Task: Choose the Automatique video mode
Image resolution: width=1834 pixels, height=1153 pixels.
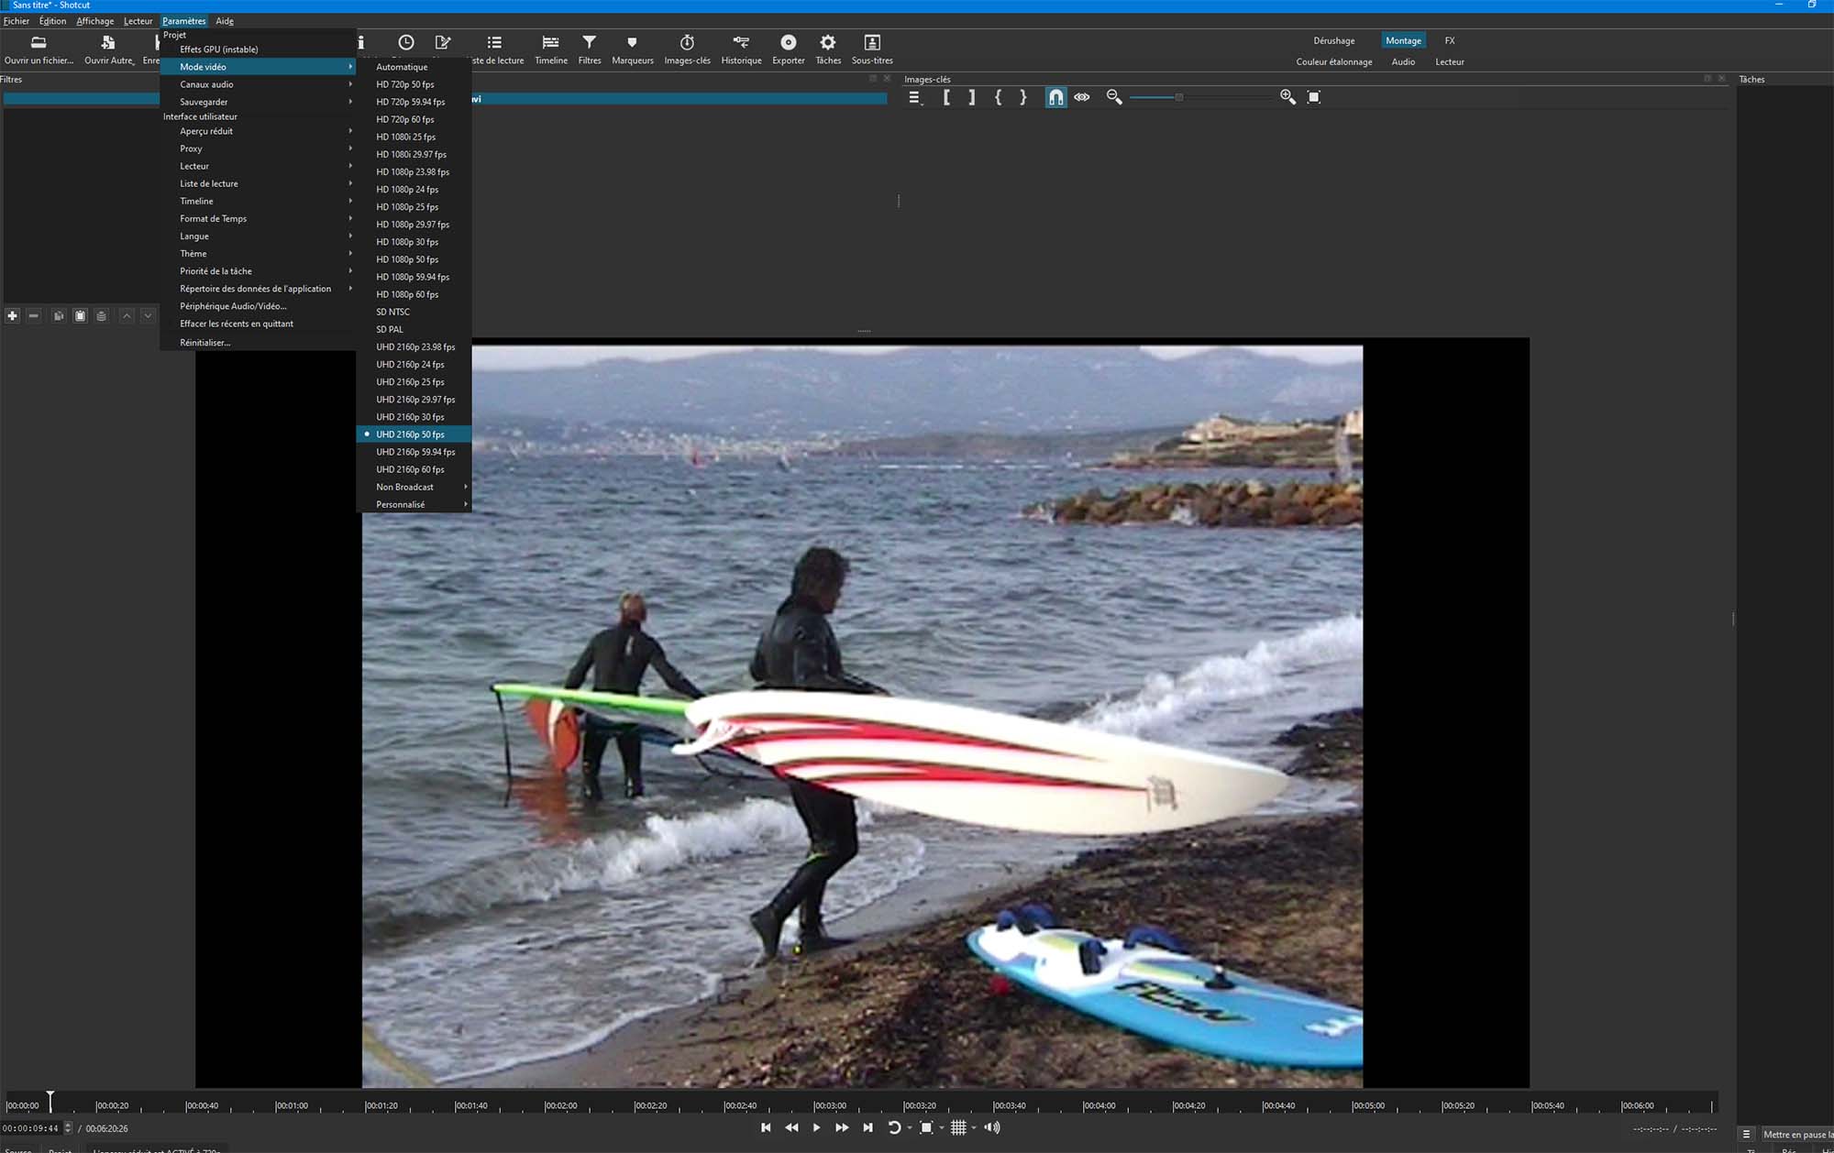Action: coord(402,67)
